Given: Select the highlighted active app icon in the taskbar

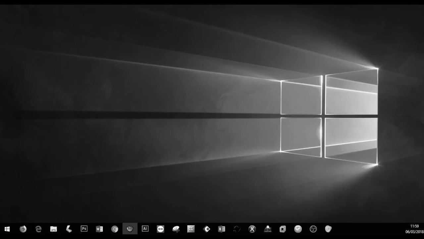Looking at the screenshot, I should [130, 229].
